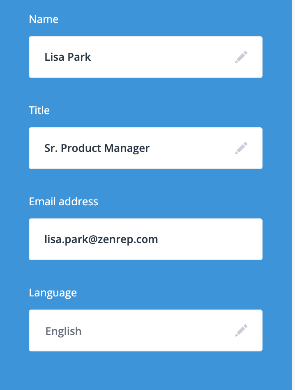The image size is (295, 390).
Task: Click the word "Manager" in Title field
Action: (x=128, y=148)
